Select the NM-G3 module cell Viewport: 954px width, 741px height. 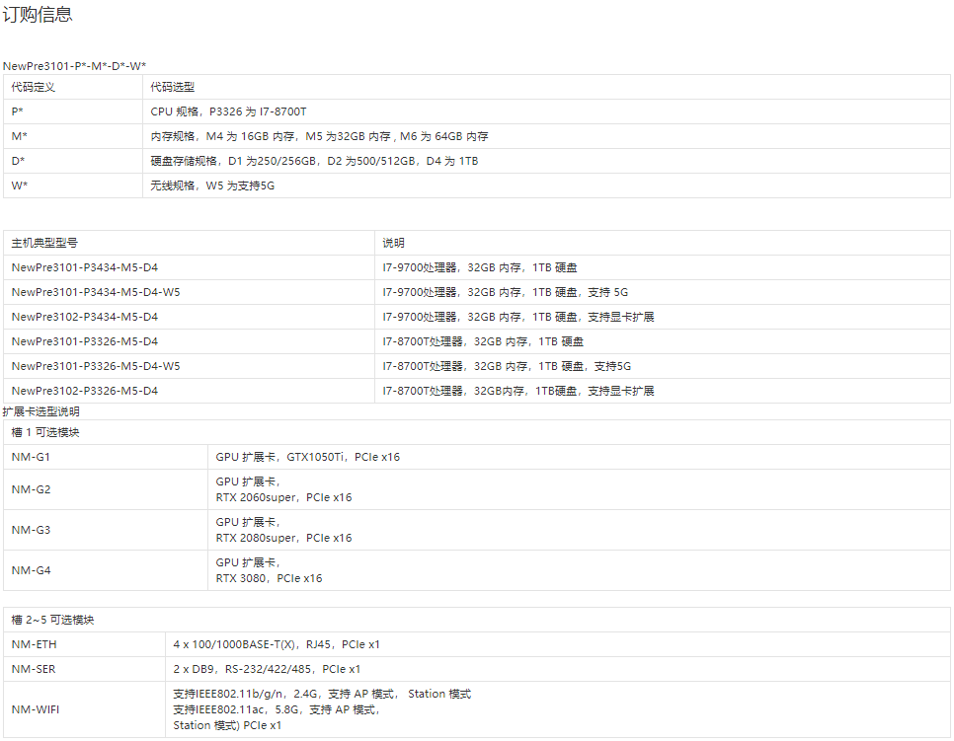click(x=31, y=530)
